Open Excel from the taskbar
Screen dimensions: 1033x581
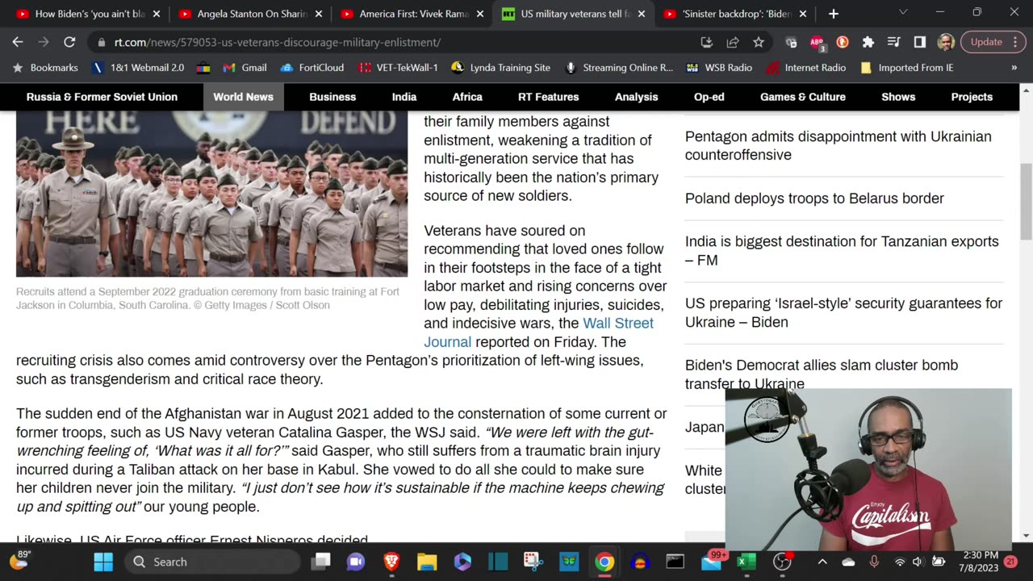click(x=747, y=562)
